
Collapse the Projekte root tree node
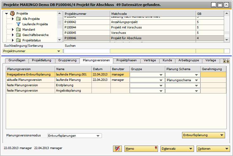[6, 14]
